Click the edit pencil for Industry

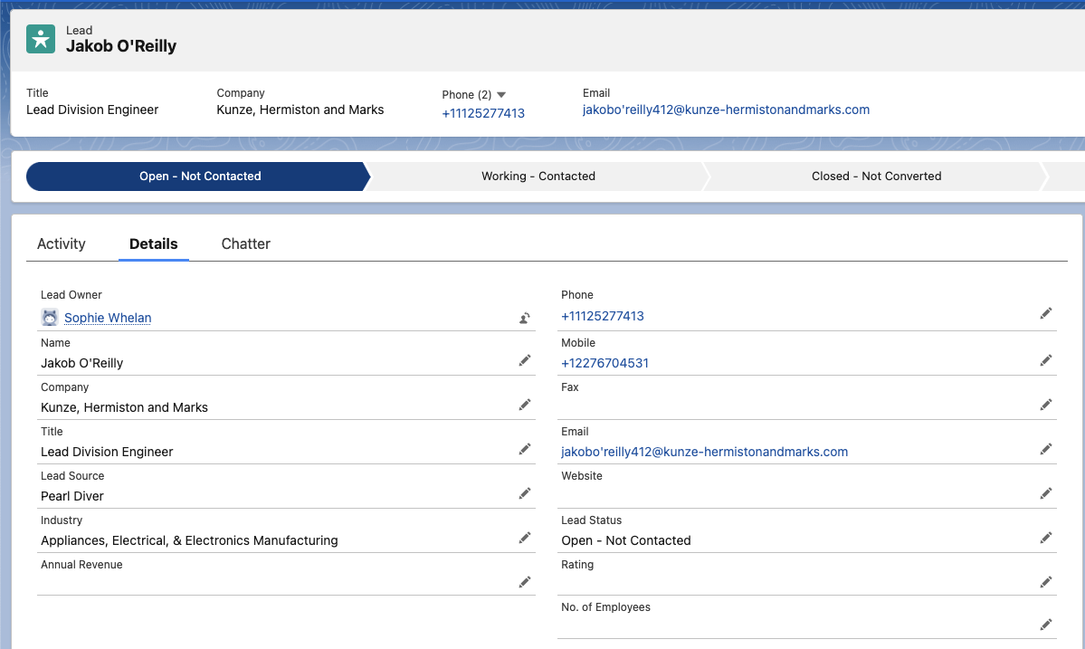pos(524,538)
